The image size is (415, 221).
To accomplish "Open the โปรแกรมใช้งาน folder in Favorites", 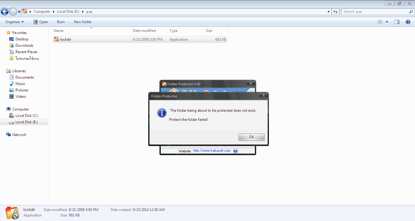I will point(27,58).
